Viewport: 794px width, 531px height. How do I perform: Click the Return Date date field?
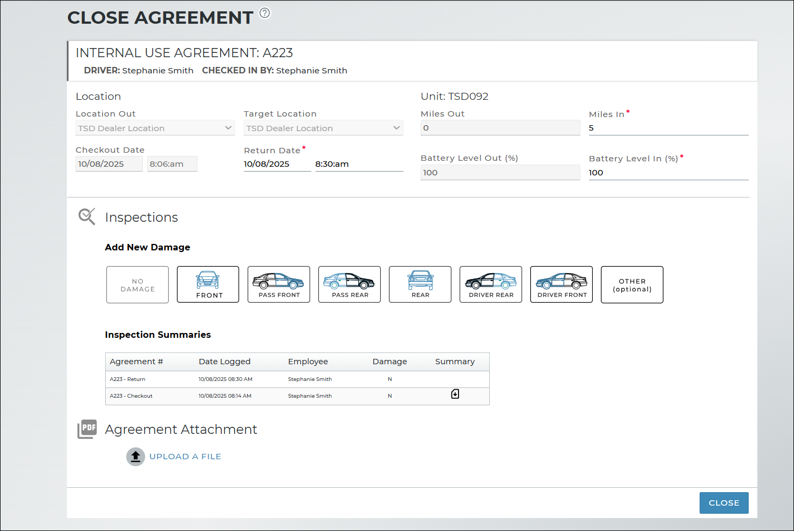pos(277,164)
